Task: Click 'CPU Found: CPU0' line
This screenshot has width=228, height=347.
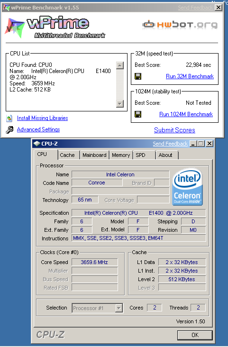Action: tap(30, 65)
